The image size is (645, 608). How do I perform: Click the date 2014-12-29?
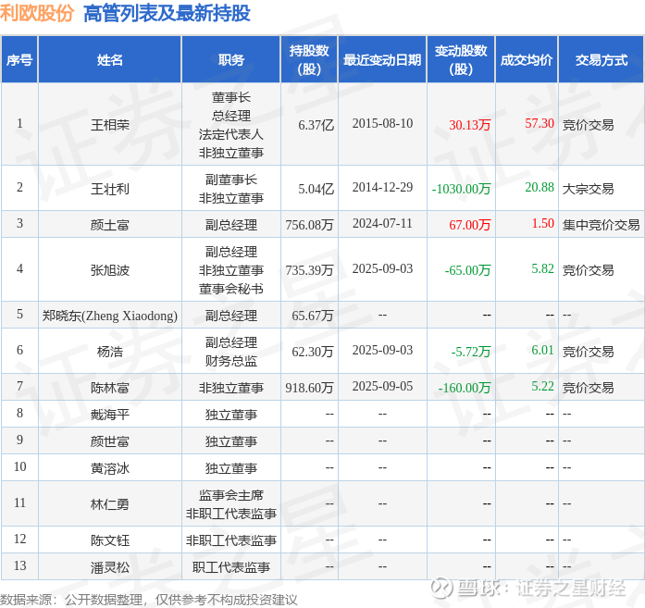[x=382, y=187]
